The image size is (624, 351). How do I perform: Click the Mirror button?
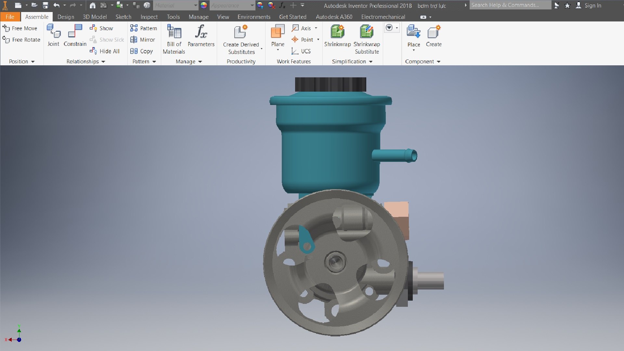[143, 40]
